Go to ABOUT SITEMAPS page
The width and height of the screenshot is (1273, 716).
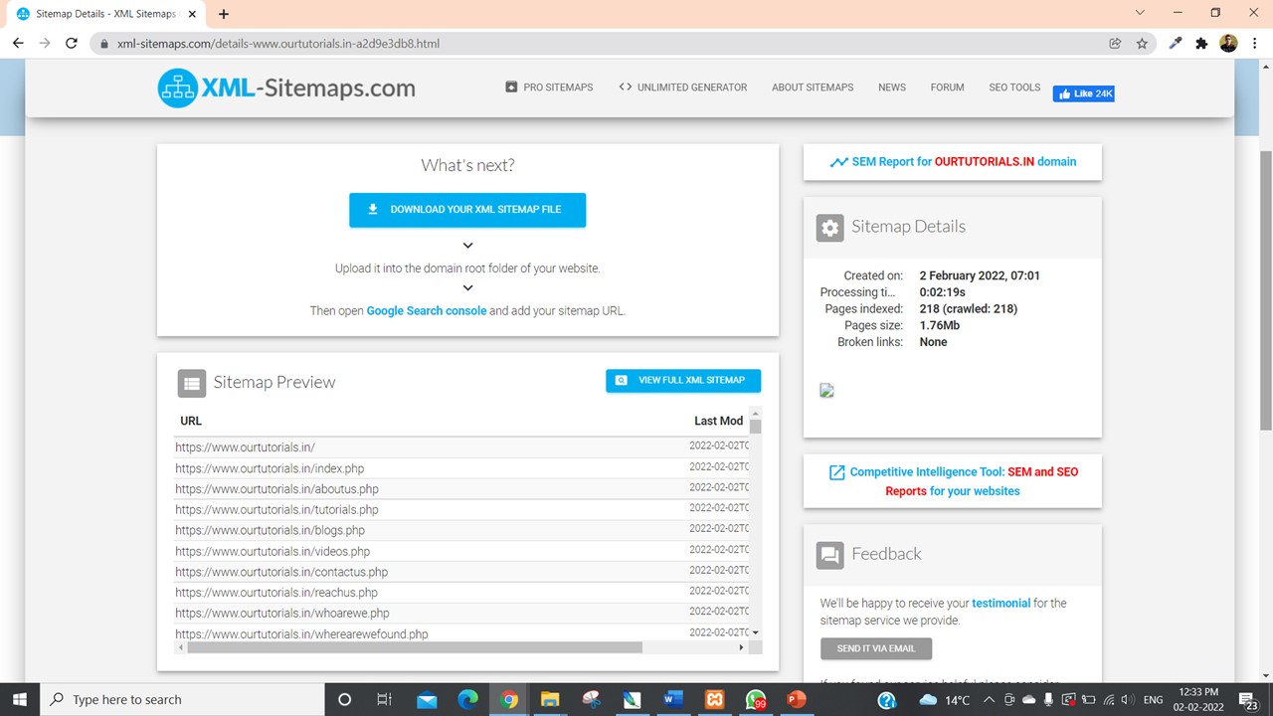click(813, 88)
